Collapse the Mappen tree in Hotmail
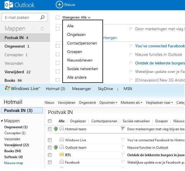 coord(2,121)
